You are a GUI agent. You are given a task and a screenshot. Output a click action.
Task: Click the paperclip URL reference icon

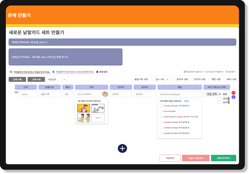pyautogui.click(x=53, y=72)
